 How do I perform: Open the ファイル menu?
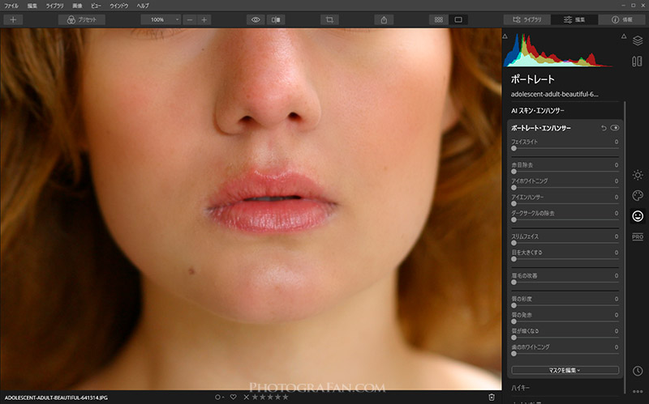11,6
